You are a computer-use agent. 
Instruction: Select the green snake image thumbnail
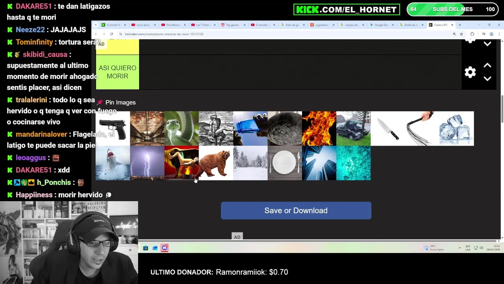click(x=182, y=129)
